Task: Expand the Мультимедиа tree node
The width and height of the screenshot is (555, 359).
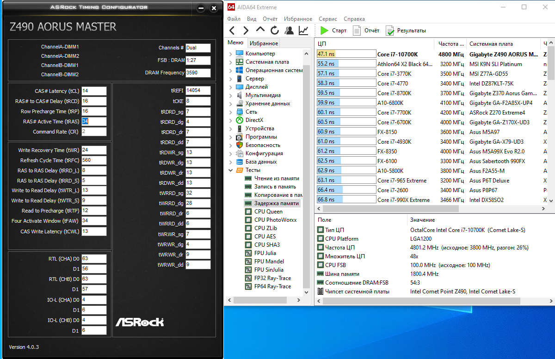Action: 230,95
